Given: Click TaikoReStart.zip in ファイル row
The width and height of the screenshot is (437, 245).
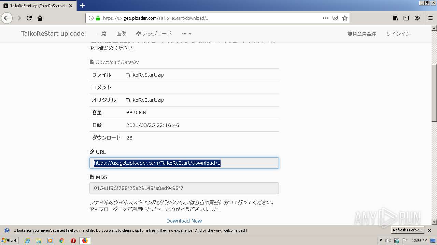Looking at the screenshot, I should (145, 75).
